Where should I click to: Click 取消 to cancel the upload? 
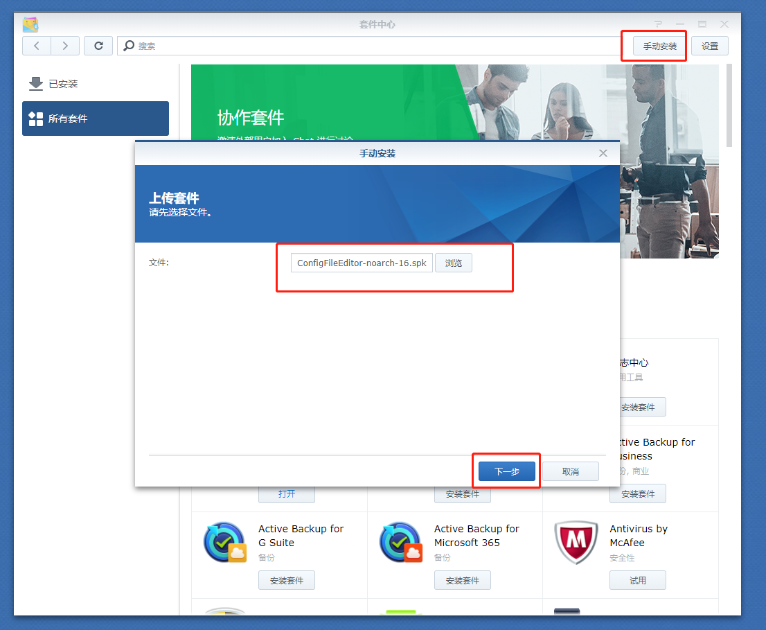pos(571,472)
